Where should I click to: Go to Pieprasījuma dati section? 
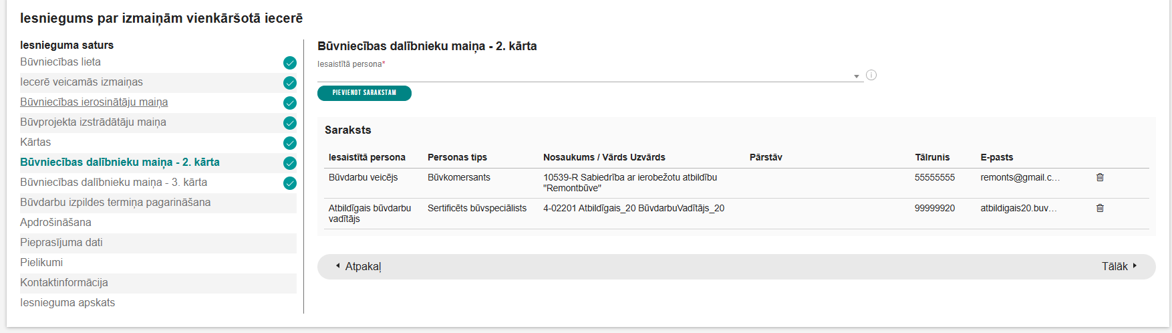point(61,243)
